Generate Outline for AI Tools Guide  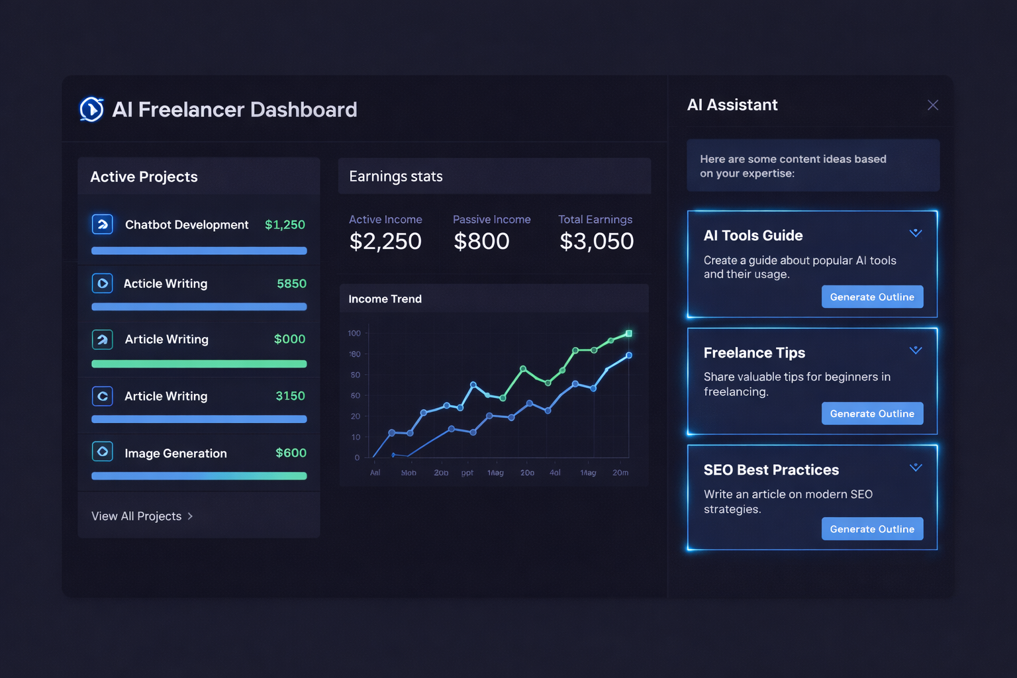pyautogui.click(x=872, y=297)
